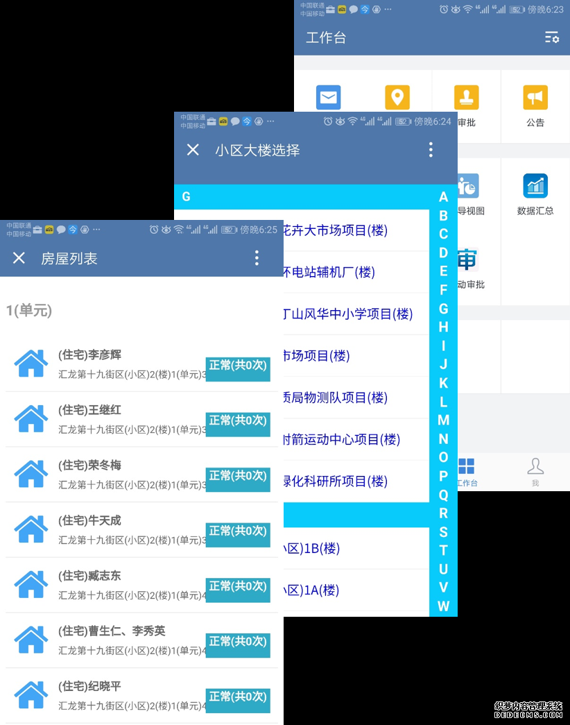The height and width of the screenshot is (725, 570).
Task: Select the resident name (住宅)曹生仁、李秀英
Action: click(112, 631)
